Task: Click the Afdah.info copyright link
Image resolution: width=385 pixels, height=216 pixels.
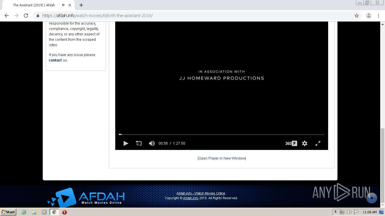Action: (191, 198)
